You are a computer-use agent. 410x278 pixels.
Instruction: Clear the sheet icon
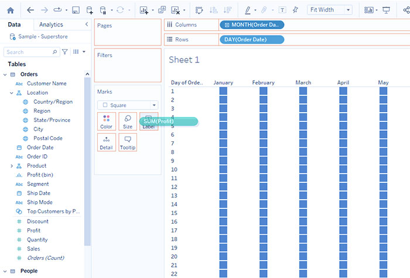click(x=175, y=10)
